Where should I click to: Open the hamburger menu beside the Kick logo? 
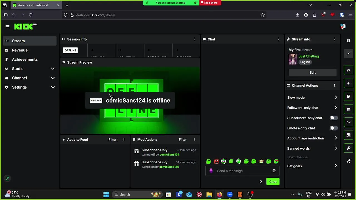tap(8, 27)
